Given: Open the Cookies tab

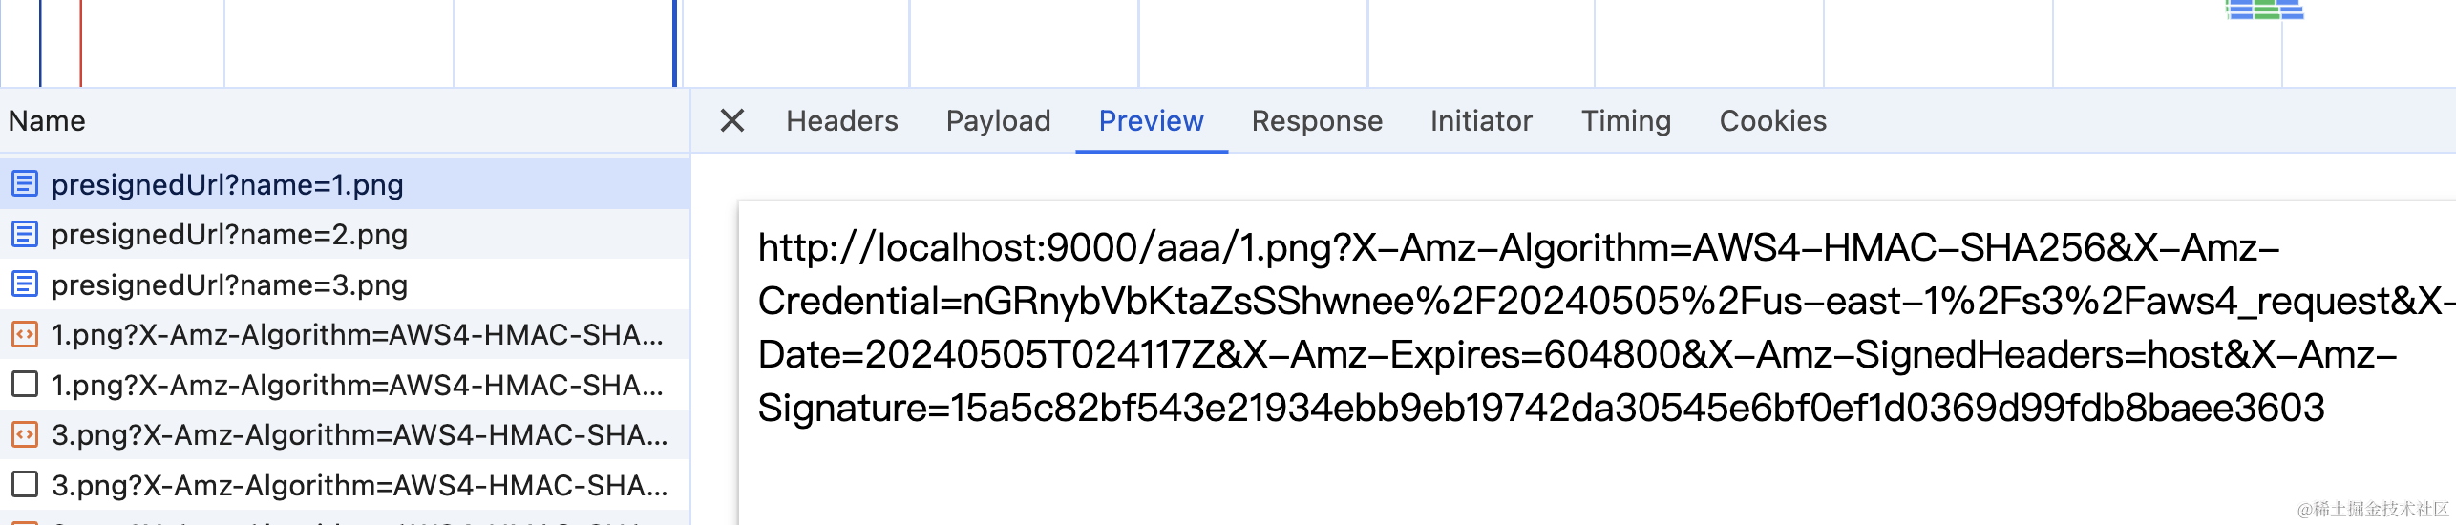Looking at the screenshot, I should coord(1772,121).
